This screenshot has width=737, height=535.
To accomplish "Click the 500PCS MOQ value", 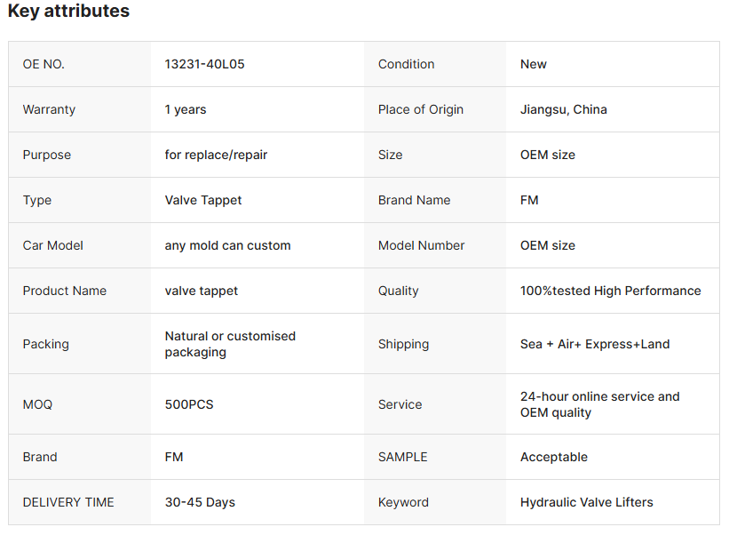I will (x=189, y=404).
